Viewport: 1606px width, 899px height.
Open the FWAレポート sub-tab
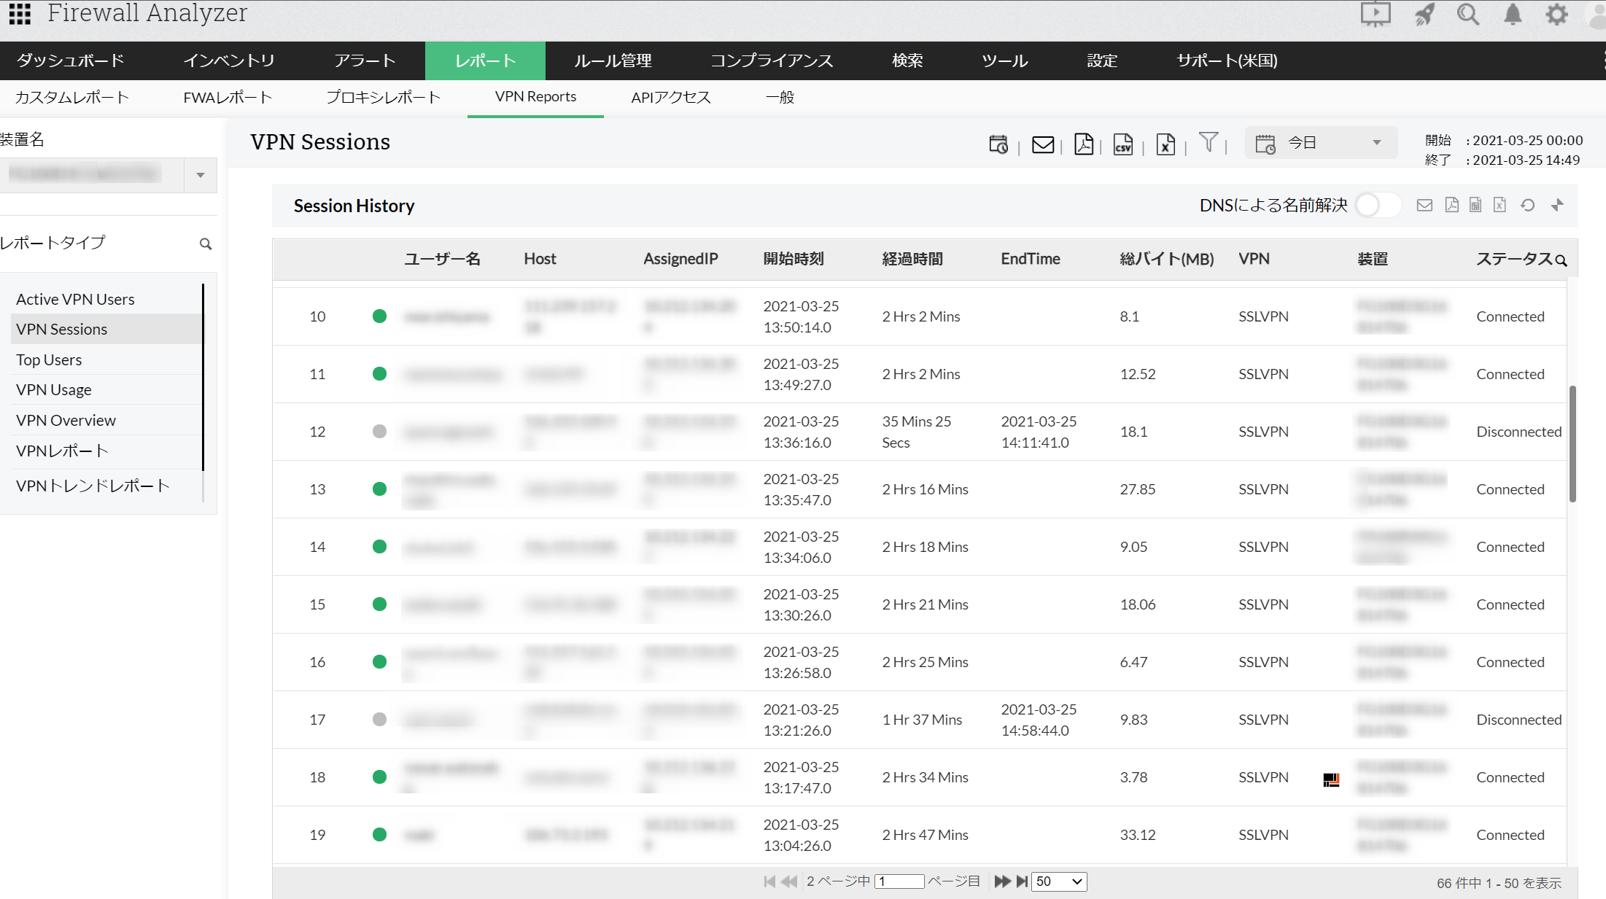[228, 97]
